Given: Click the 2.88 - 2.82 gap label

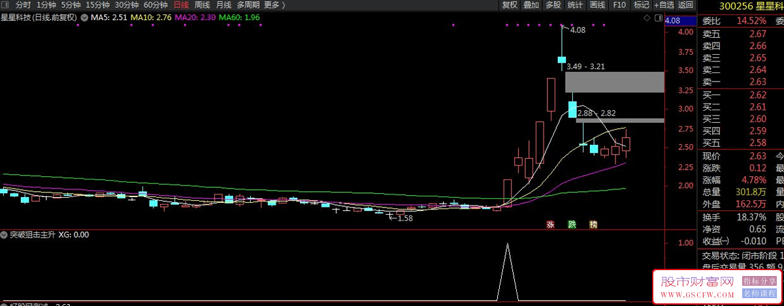Looking at the screenshot, I should (x=596, y=114).
